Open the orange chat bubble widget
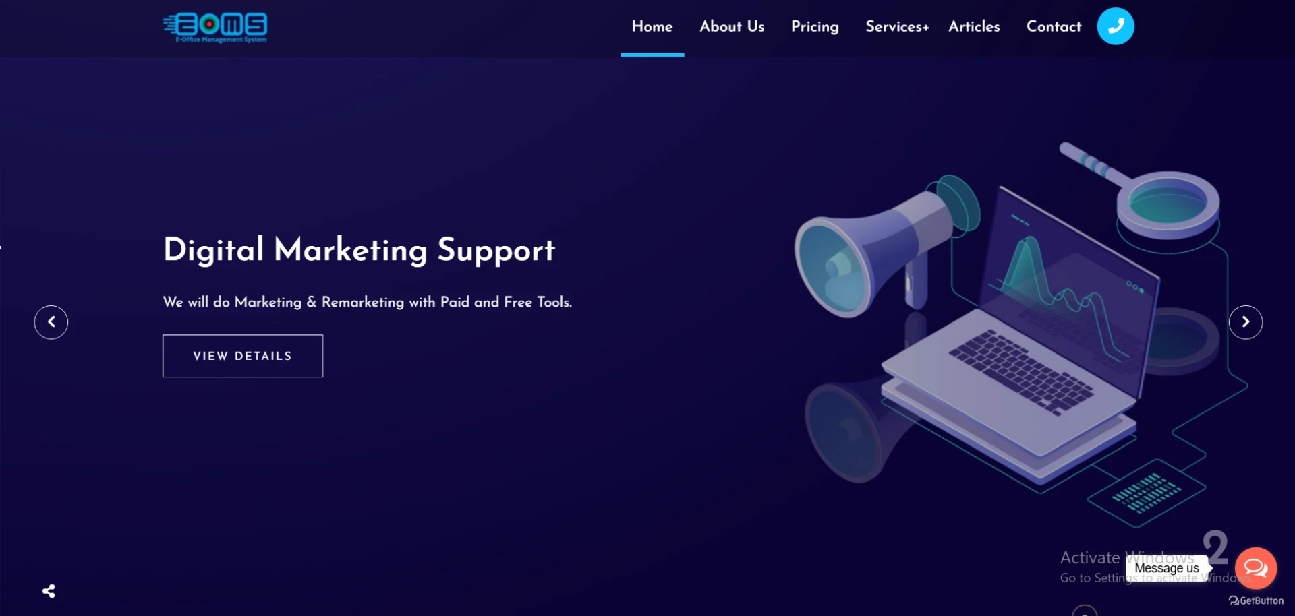 coord(1256,568)
